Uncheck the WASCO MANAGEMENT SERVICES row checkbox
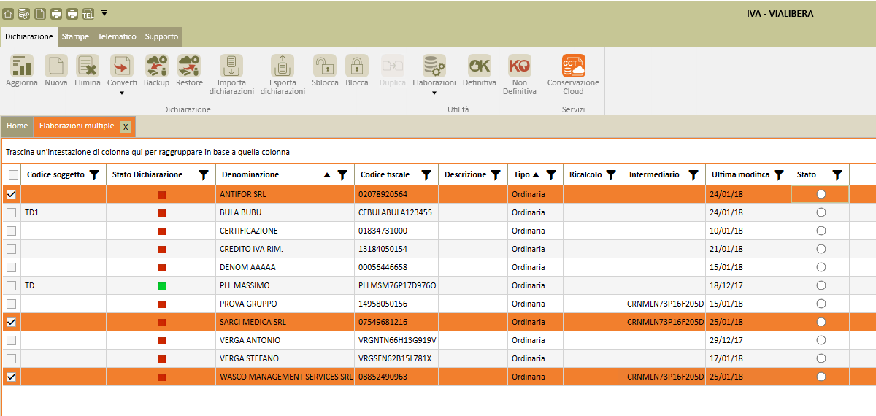This screenshot has width=876, height=416. coord(11,377)
